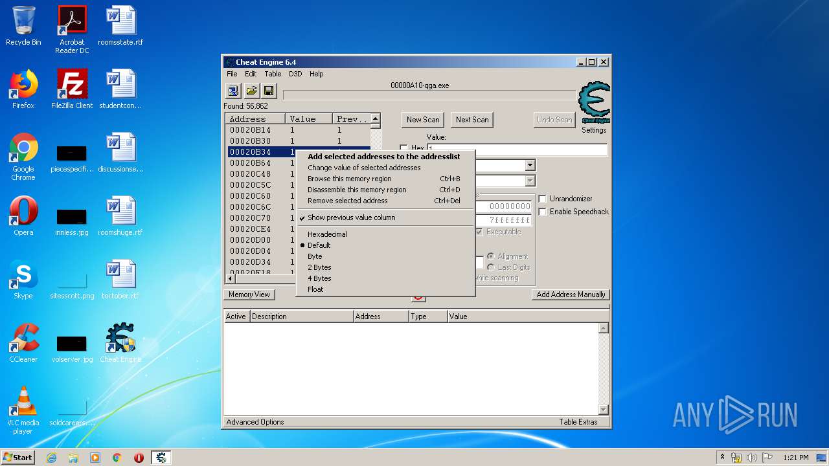Choose Remove selected address
The width and height of the screenshot is (829, 466).
coord(385,201)
